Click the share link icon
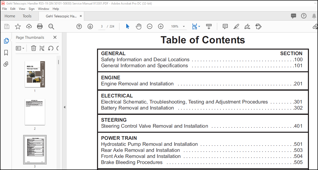Image resolution: width=318 pixels, height=170 pixels. point(315,26)
